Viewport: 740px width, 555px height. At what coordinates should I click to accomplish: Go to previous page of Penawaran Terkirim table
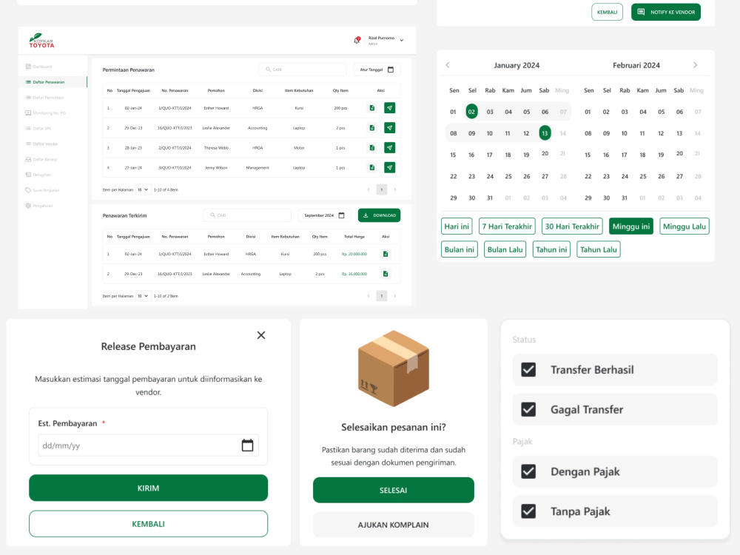369,296
